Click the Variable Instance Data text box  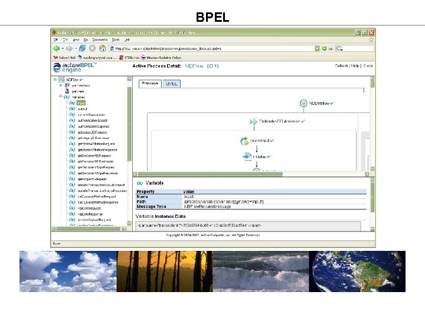(248, 226)
